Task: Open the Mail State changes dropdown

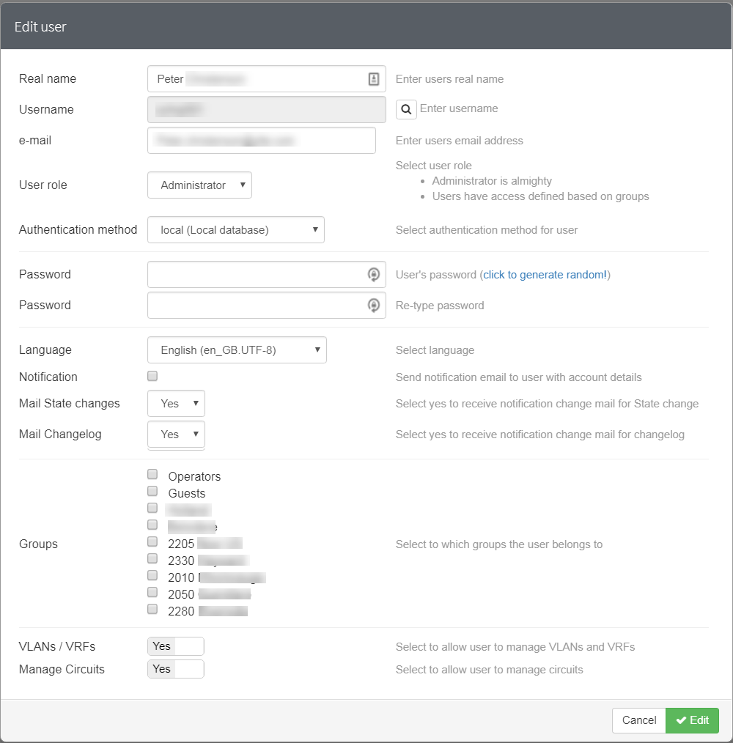Action: [x=175, y=403]
